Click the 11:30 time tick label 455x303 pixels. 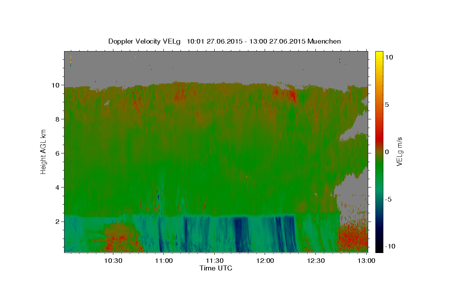(x=214, y=261)
